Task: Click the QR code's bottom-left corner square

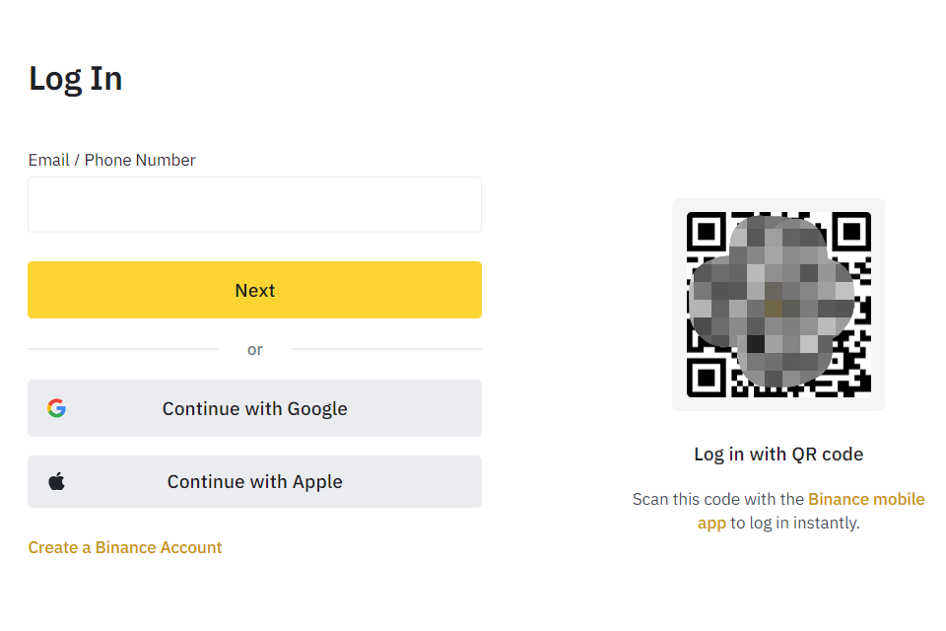Action: point(707,378)
